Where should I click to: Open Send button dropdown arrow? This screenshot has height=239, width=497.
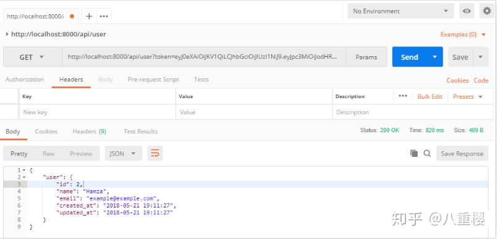[x=435, y=57]
